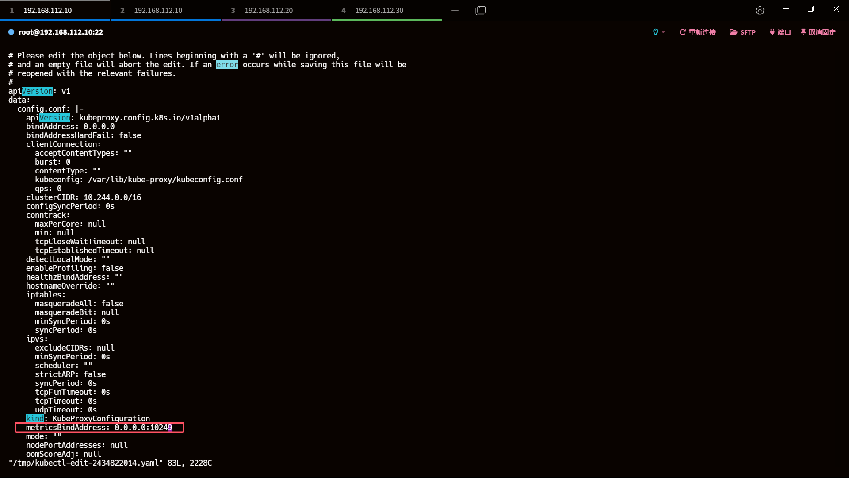The height and width of the screenshot is (478, 849).
Task: Place cursor on metricsBindAddress line
Action: tap(99, 428)
